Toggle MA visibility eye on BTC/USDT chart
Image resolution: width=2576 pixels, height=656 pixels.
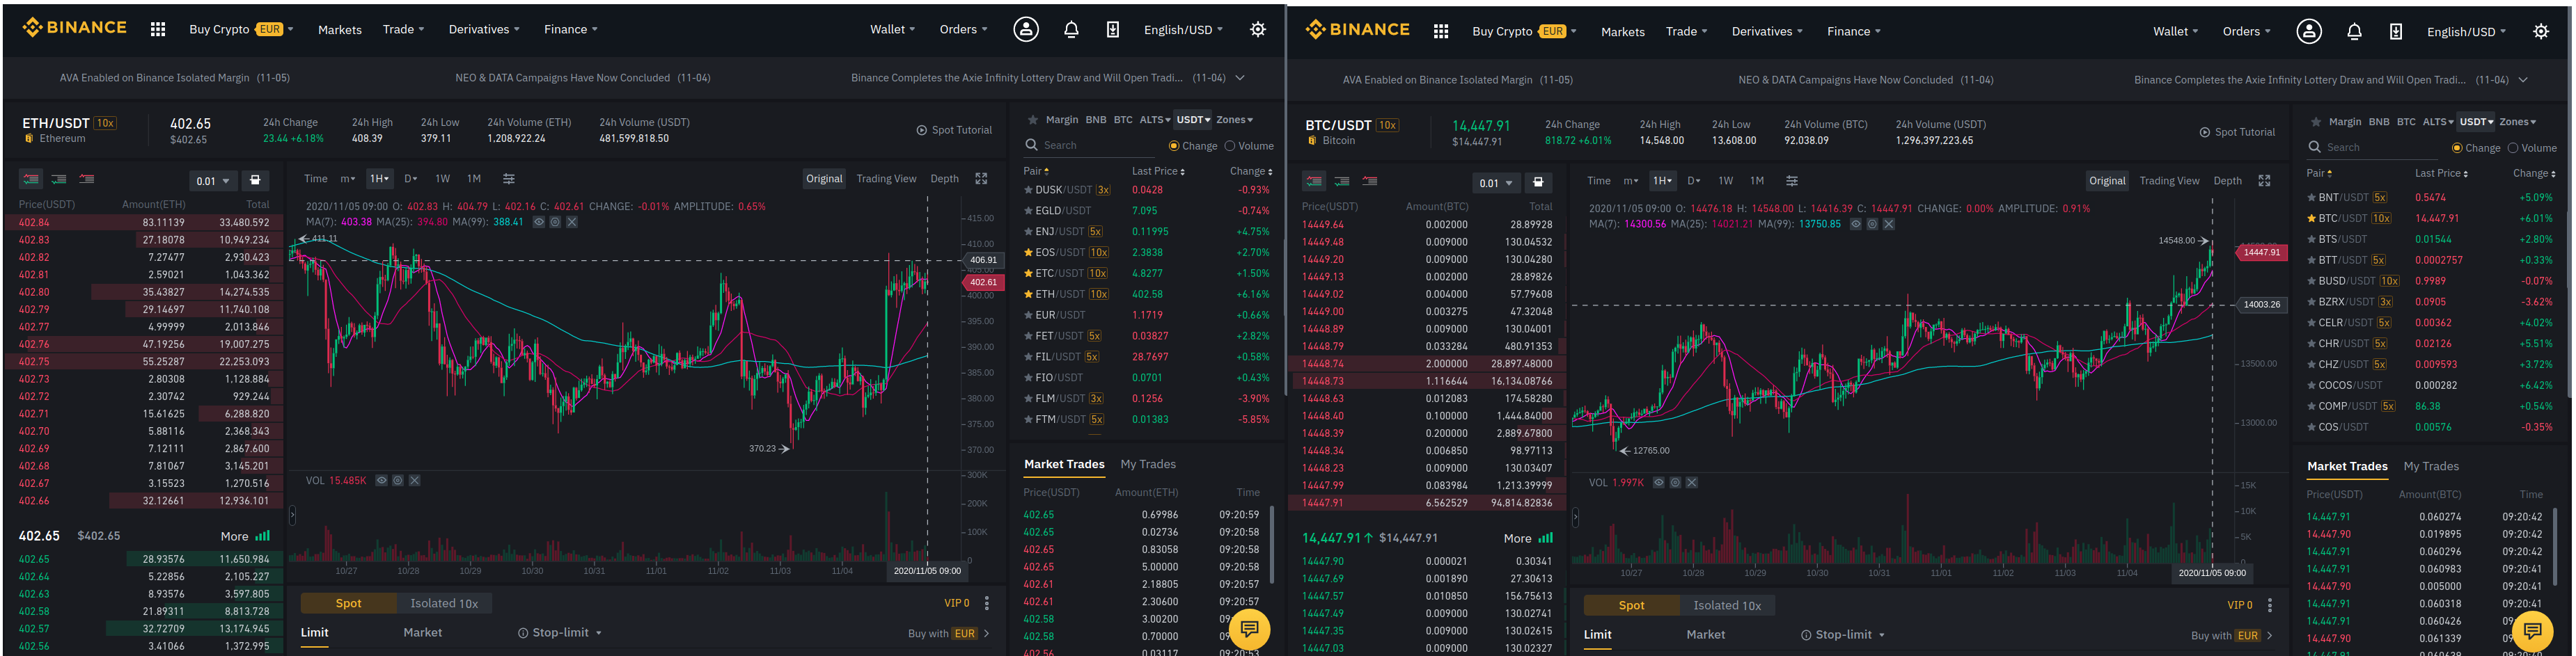tap(1856, 224)
